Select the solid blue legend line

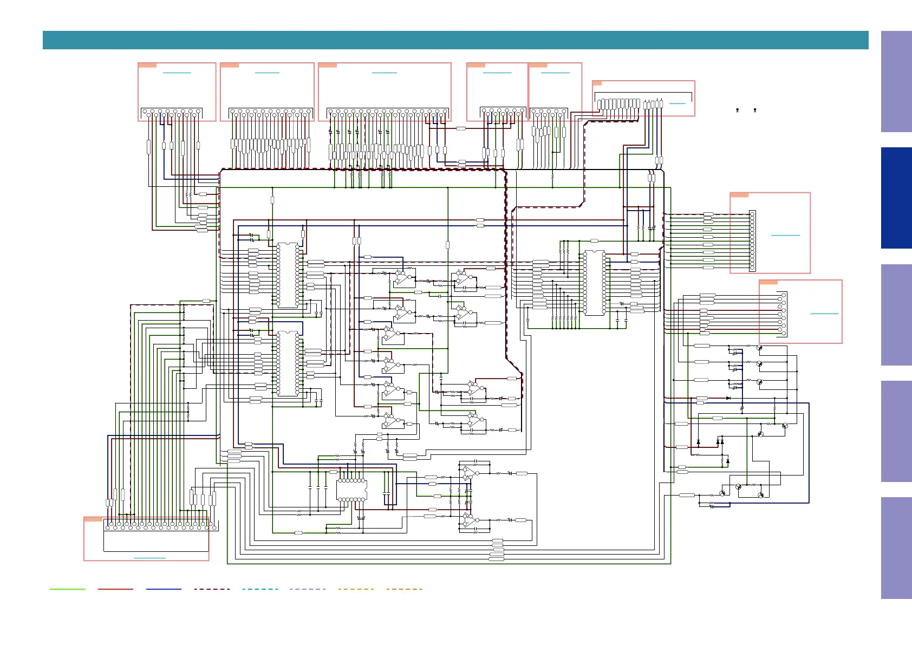(164, 589)
